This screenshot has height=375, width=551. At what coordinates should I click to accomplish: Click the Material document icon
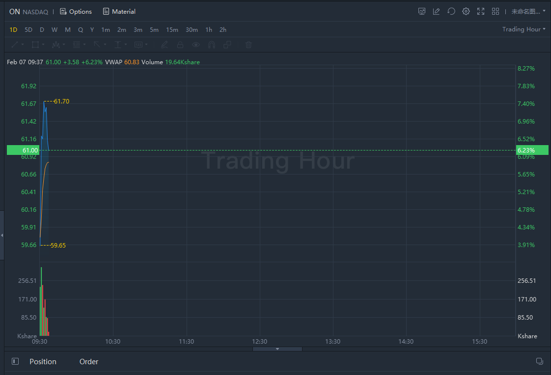(106, 12)
